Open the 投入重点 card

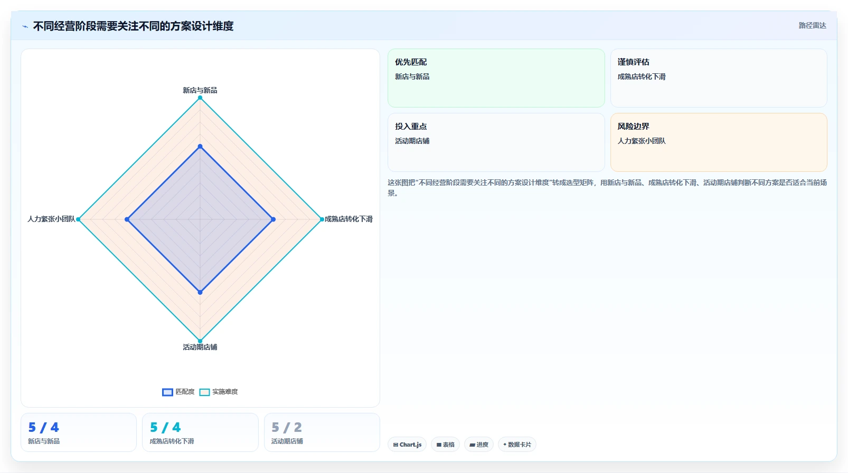coord(496,142)
